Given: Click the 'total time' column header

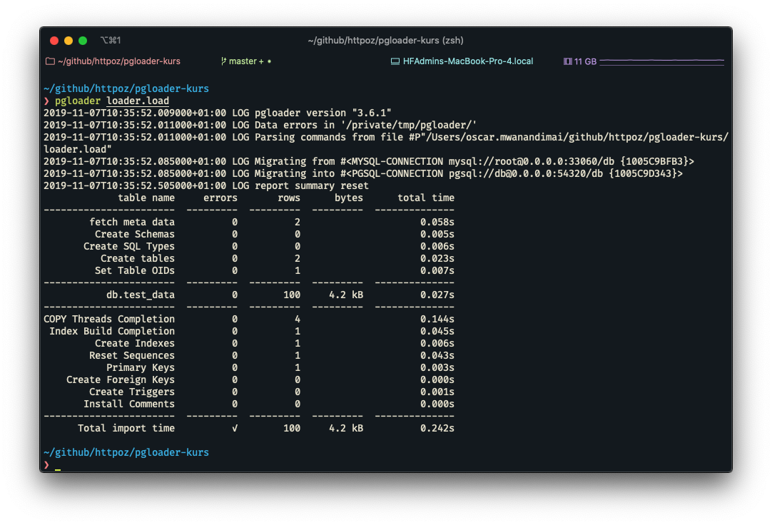Looking at the screenshot, I should click(x=426, y=198).
